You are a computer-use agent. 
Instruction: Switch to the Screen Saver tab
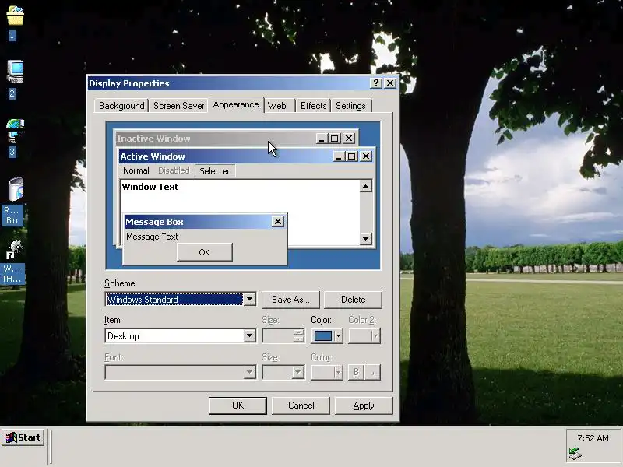pyautogui.click(x=178, y=106)
